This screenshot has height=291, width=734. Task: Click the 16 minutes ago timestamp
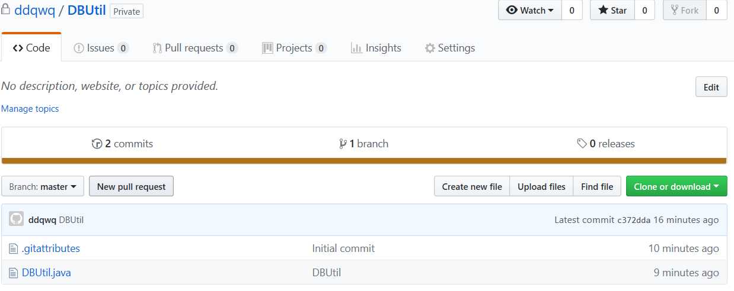point(686,220)
